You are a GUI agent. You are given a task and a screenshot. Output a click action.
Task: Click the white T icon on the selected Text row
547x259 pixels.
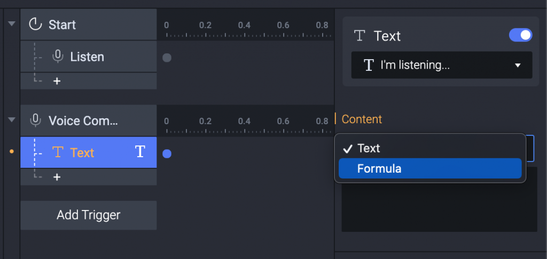pos(140,152)
